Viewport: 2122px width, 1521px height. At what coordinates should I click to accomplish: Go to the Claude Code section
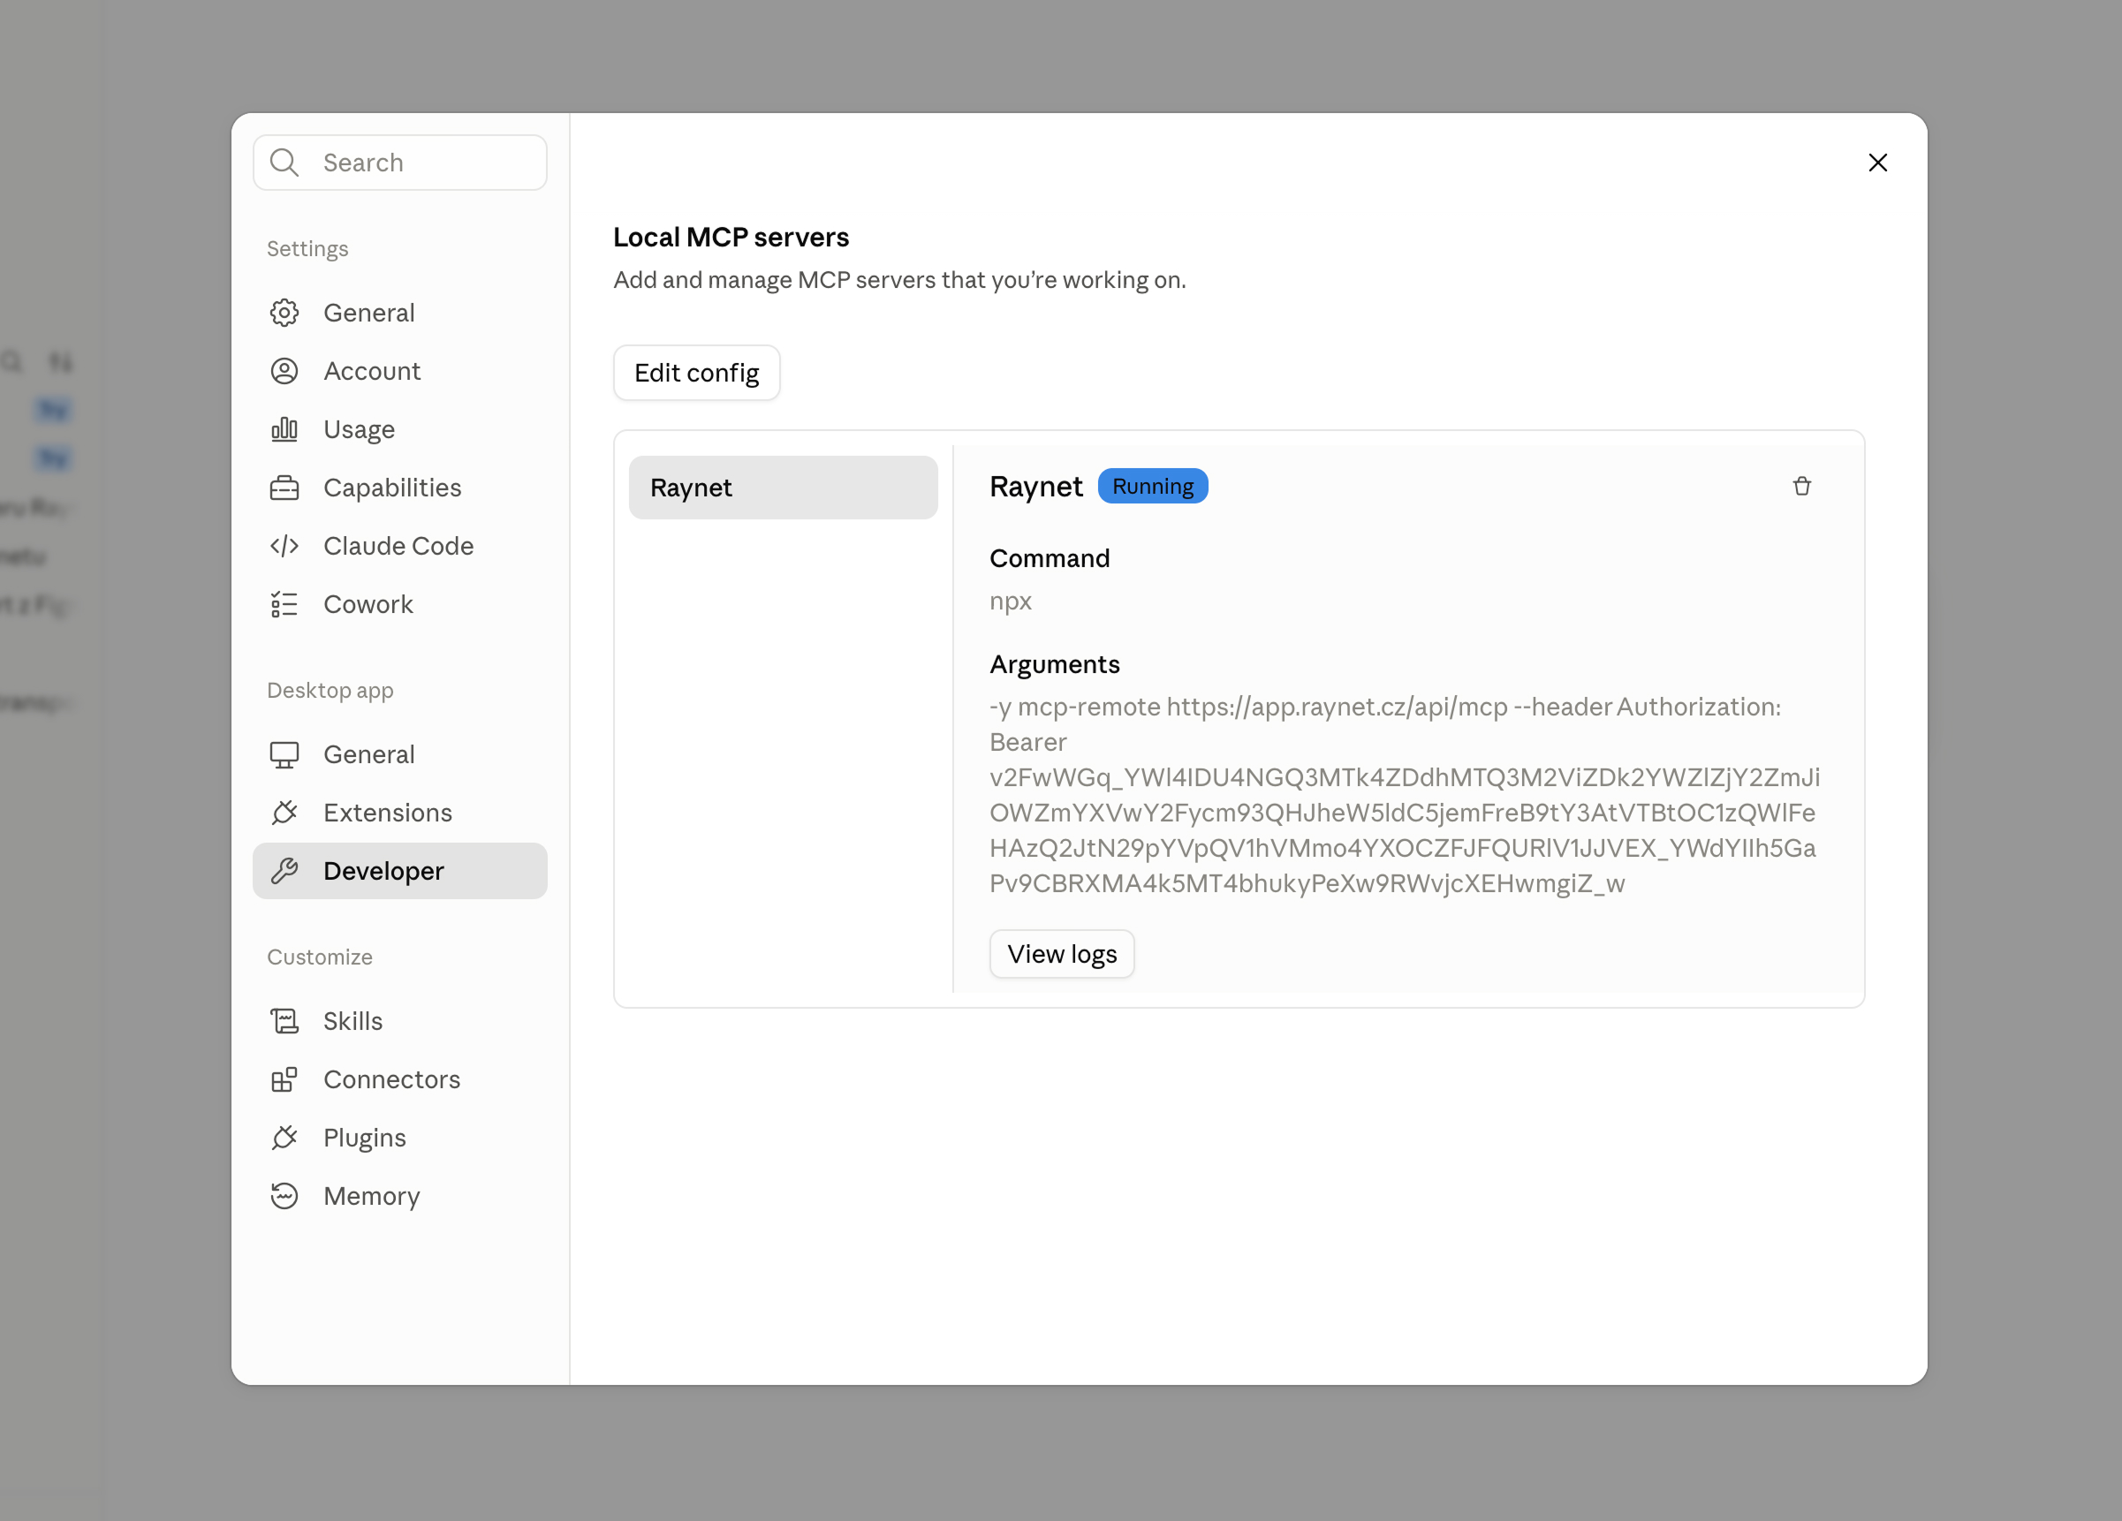tap(399, 546)
